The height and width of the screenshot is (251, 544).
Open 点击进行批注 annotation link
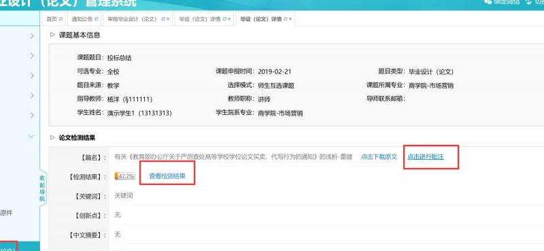click(x=426, y=156)
